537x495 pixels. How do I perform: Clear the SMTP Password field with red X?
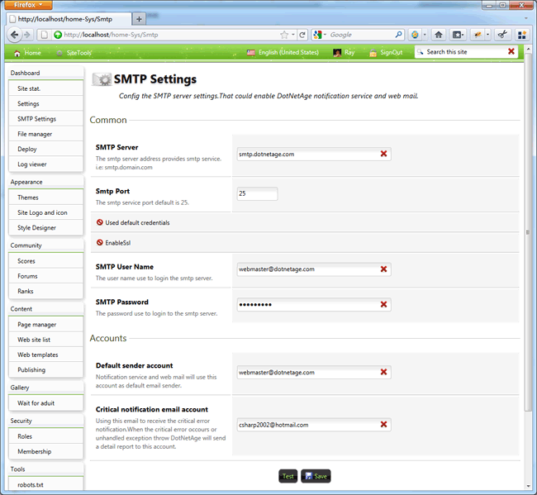(x=383, y=304)
